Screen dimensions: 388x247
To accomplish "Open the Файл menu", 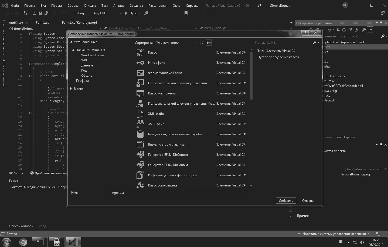I will (15, 6).
